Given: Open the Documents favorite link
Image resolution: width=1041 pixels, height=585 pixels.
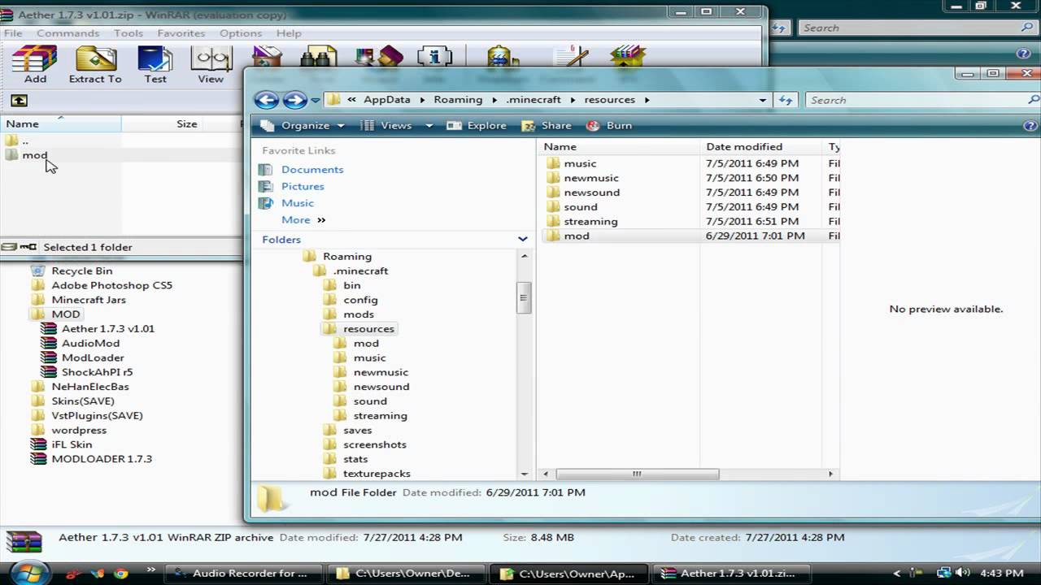Looking at the screenshot, I should (312, 170).
